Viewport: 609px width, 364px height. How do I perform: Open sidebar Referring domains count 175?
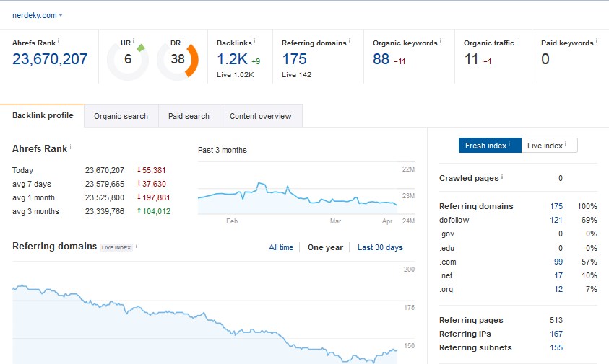click(556, 206)
